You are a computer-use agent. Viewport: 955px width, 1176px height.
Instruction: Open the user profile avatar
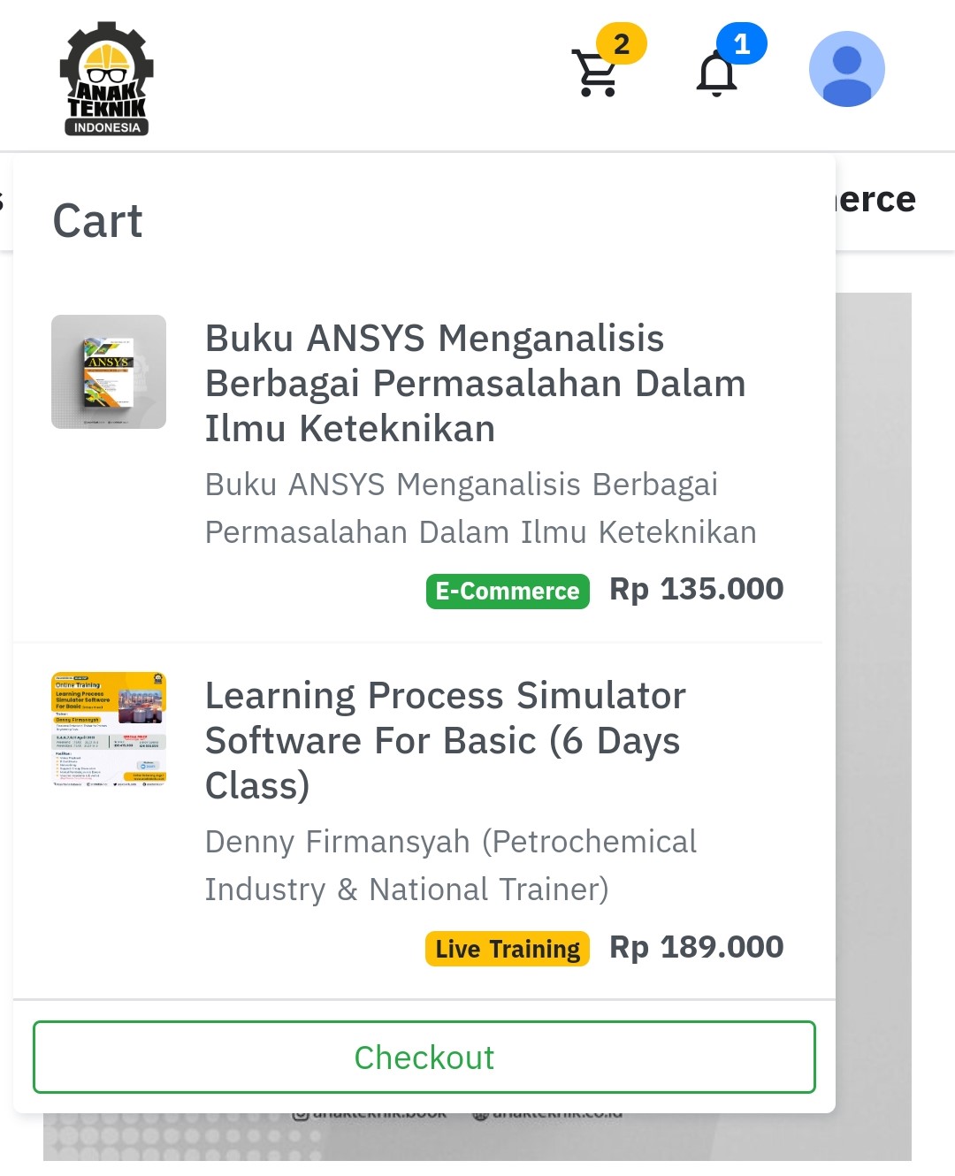pyautogui.click(x=846, y=69)
